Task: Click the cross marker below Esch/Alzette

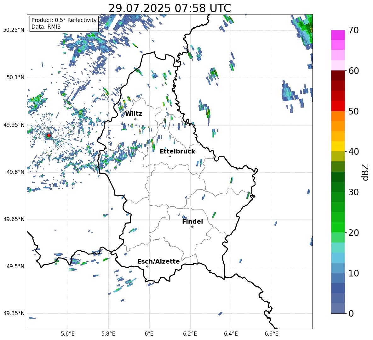Action: pos(147,267)
